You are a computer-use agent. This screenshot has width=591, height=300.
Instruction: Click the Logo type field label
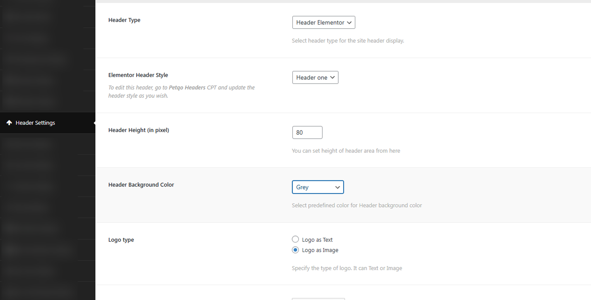tap(121, 240)
